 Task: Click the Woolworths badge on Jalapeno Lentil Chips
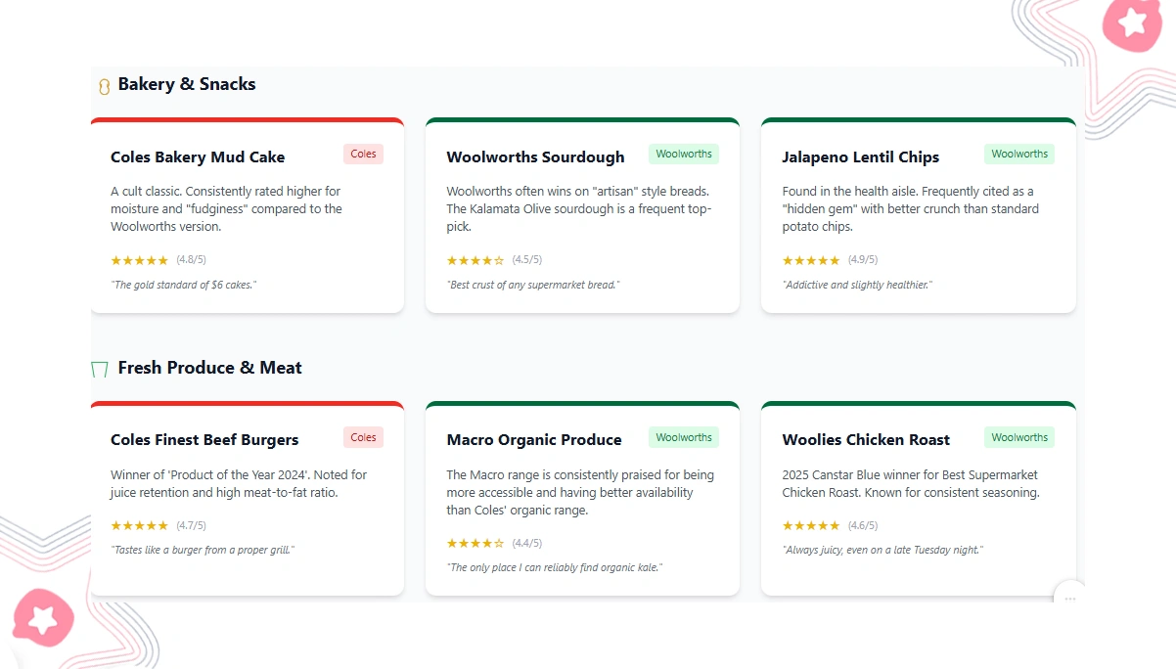click(1018, 154)
